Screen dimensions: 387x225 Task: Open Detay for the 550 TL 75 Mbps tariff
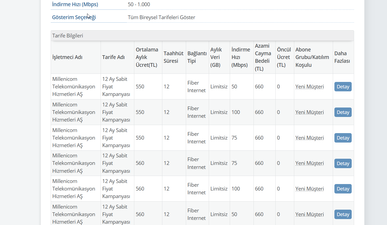[x=343, y=138]
